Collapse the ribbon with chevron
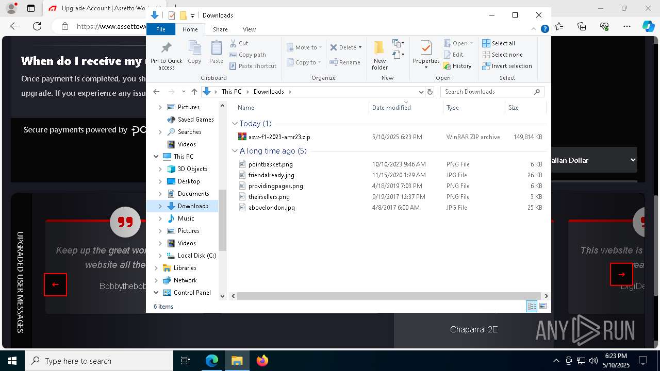This screenshot has height=371, width=660. click(x=534, y=29)
